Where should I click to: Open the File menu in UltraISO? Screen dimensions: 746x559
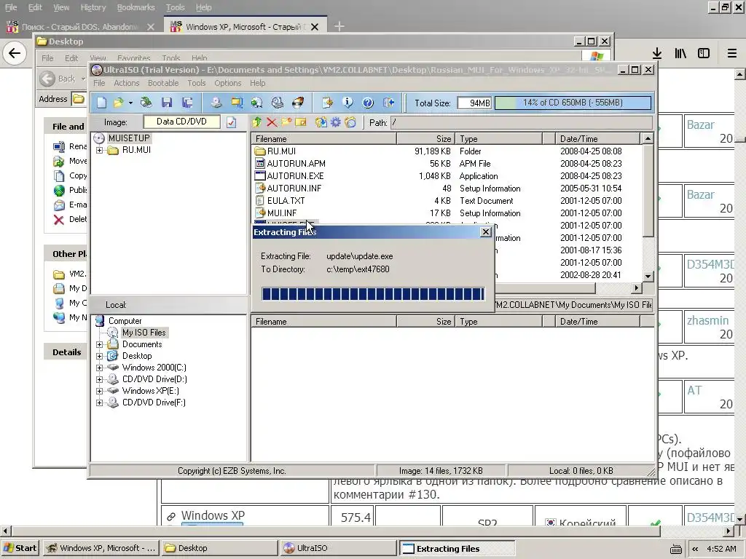99,83
